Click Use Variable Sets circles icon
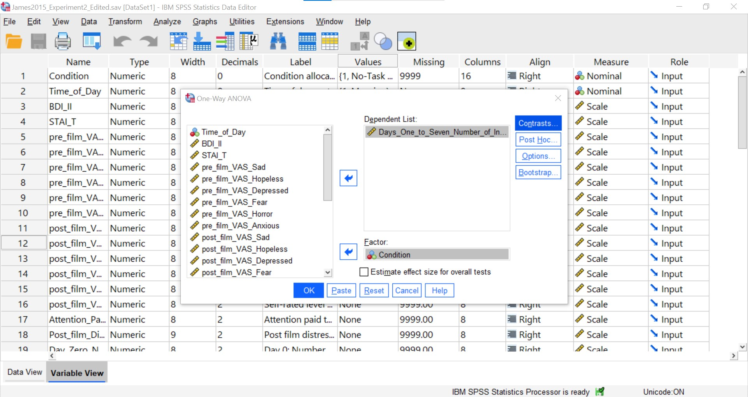This screenshot has width=748, height=397. [x=383, y=41]
